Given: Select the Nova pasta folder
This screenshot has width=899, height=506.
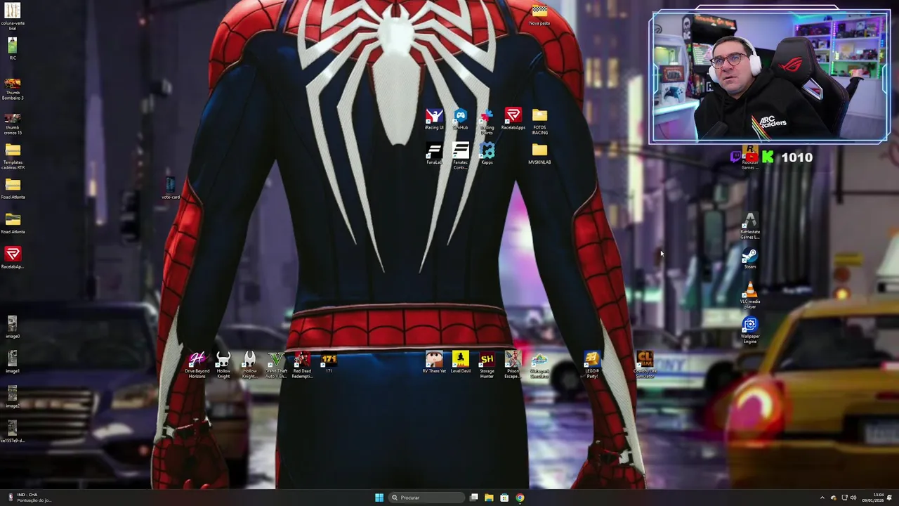Looking at the screenshot, I should [539, 15].
